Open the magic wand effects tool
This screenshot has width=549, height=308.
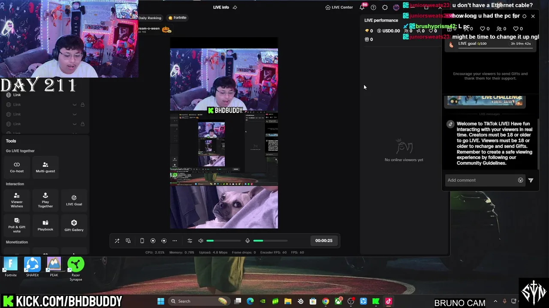(x=117, y=241)
